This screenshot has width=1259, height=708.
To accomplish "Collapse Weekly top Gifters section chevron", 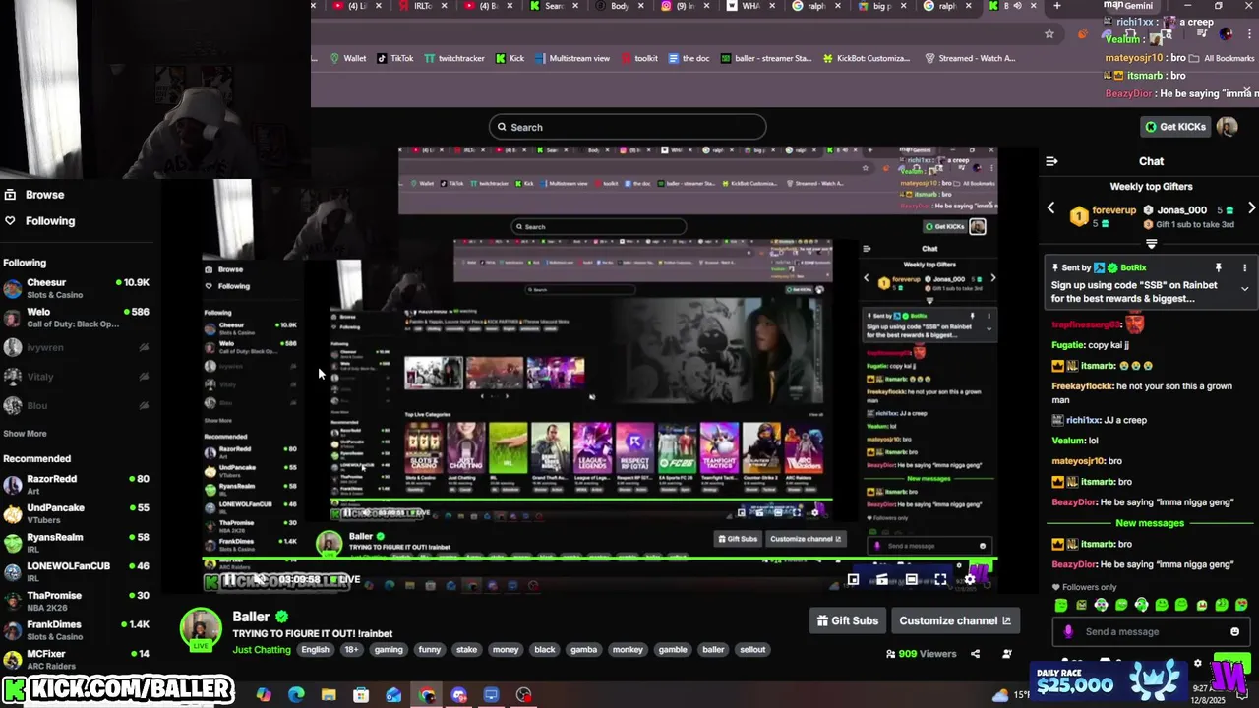I will 1151,244.
